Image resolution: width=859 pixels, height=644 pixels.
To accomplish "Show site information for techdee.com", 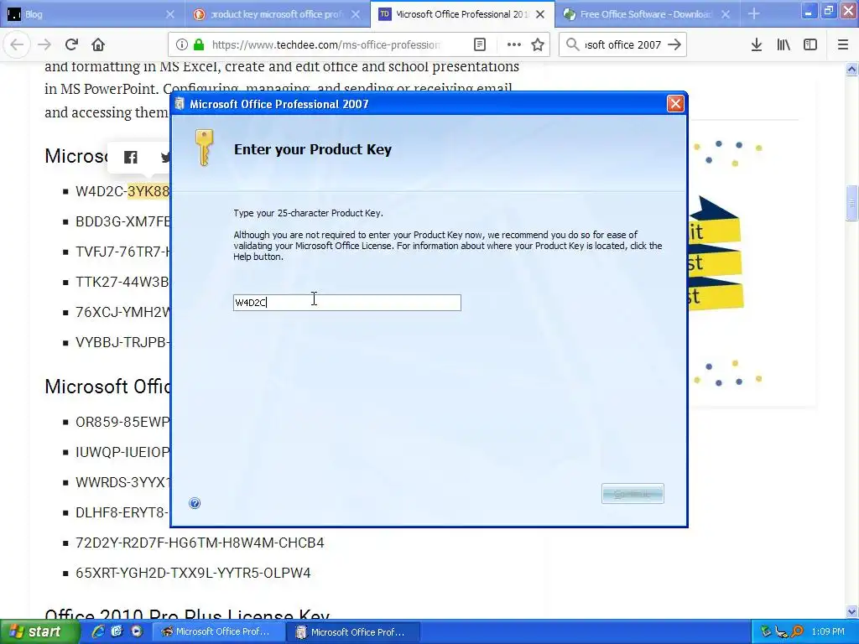I will (182, 45).
